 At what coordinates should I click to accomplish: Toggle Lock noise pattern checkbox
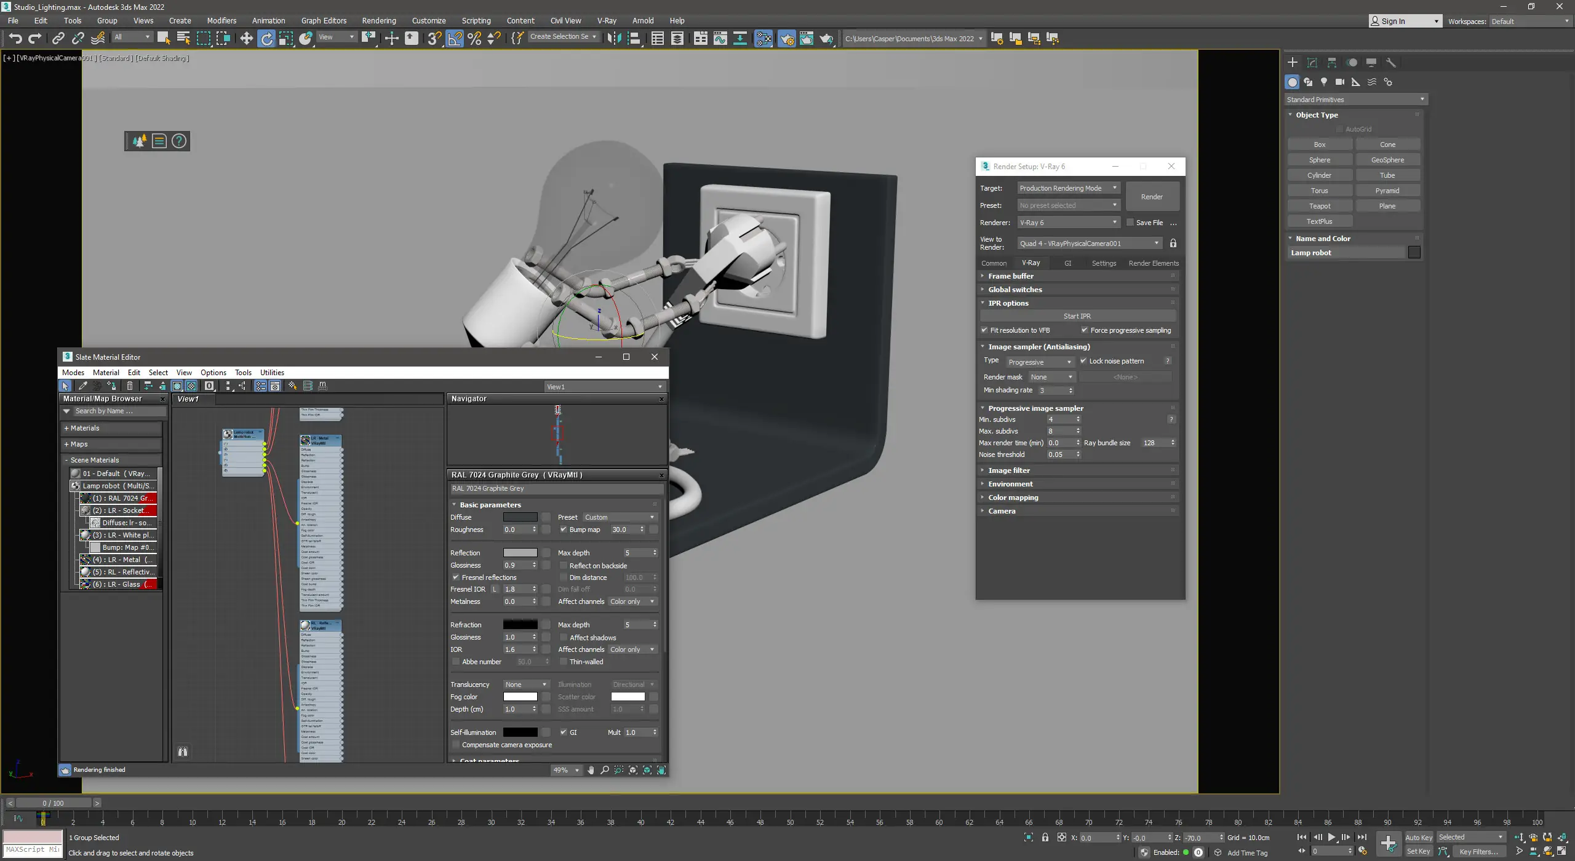coord(1083,361)
